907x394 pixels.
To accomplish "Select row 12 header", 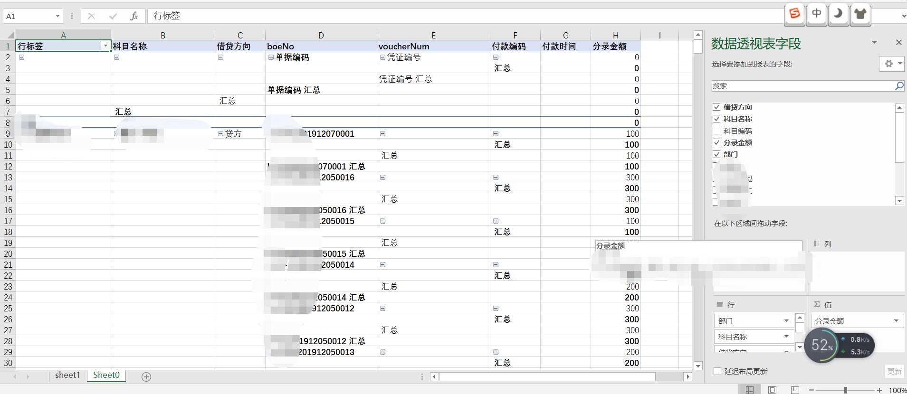I will tap(8, 167).
